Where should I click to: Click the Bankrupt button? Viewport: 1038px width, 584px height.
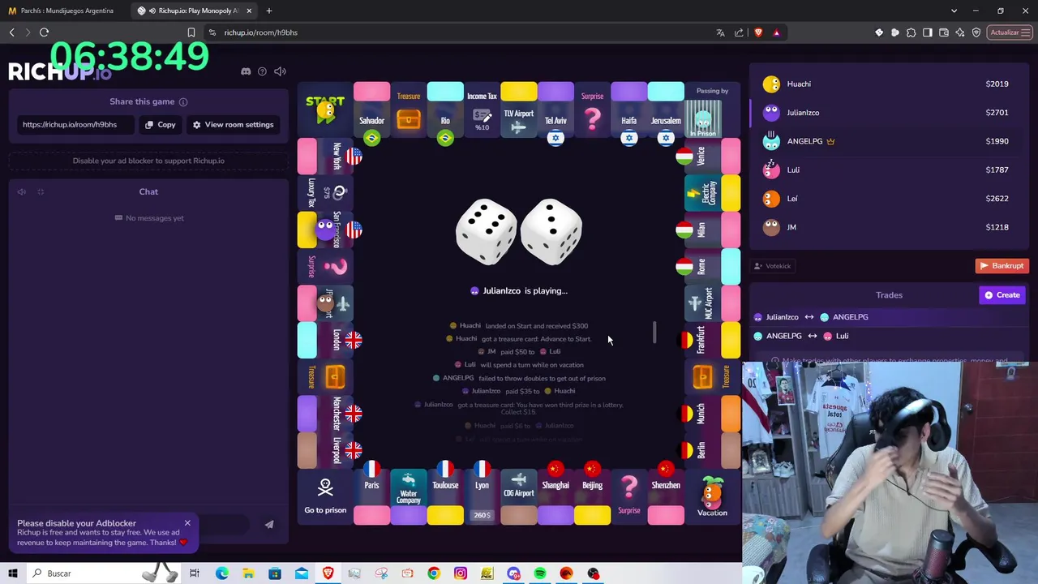tap(1002, 266)
